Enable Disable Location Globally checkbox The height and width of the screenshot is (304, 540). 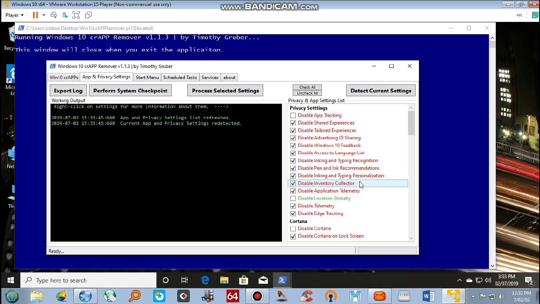click(293, 198)
